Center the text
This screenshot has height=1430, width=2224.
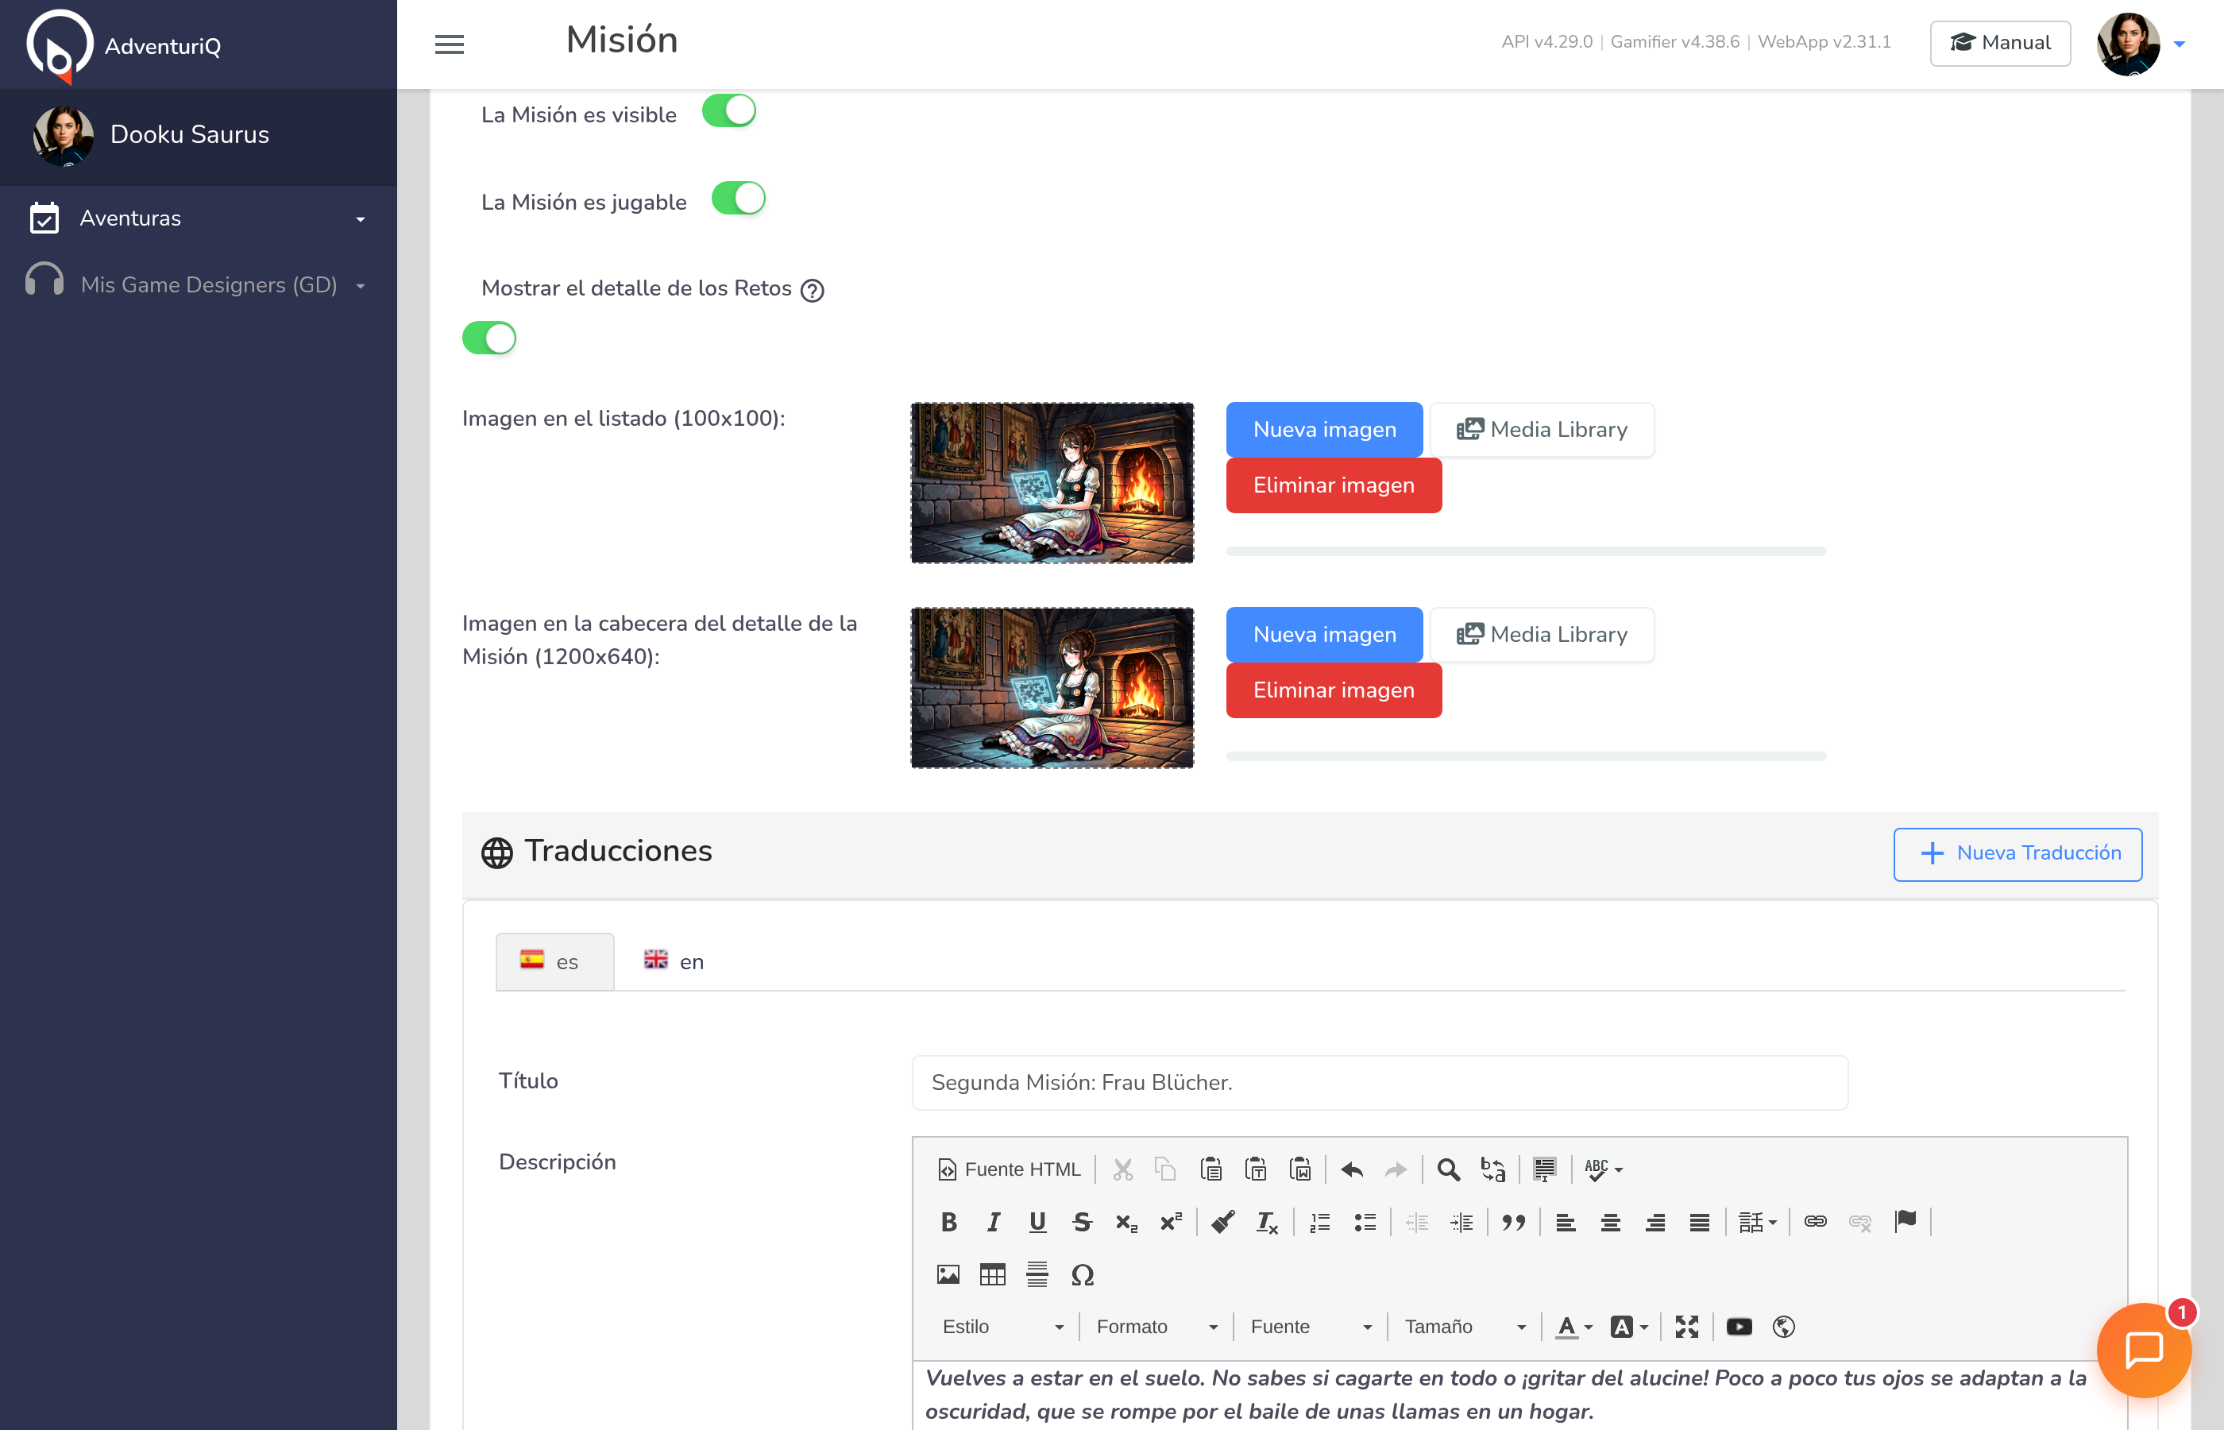click(1611, 1222)
